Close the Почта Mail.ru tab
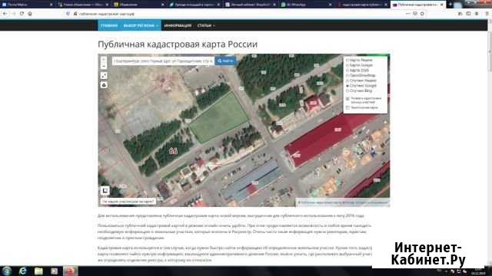 pos(52,5)
